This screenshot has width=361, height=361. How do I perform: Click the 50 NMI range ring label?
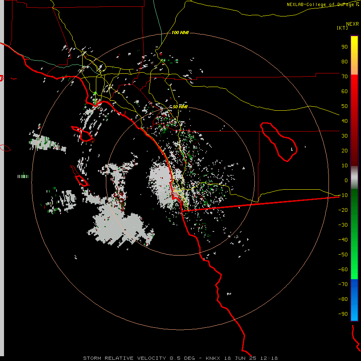click(180, 107)
